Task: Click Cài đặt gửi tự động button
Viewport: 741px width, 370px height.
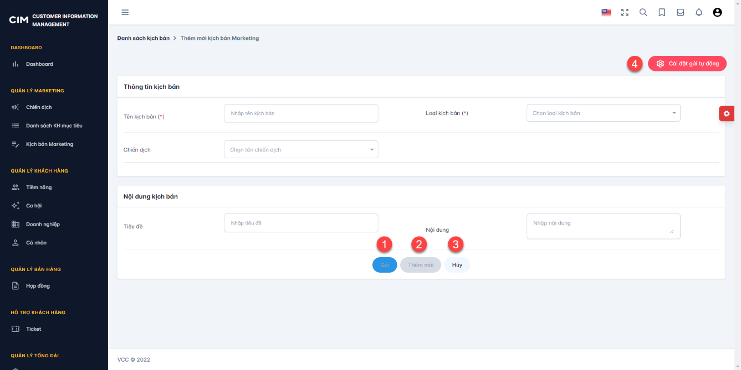Action: click(x=687, y=64)
